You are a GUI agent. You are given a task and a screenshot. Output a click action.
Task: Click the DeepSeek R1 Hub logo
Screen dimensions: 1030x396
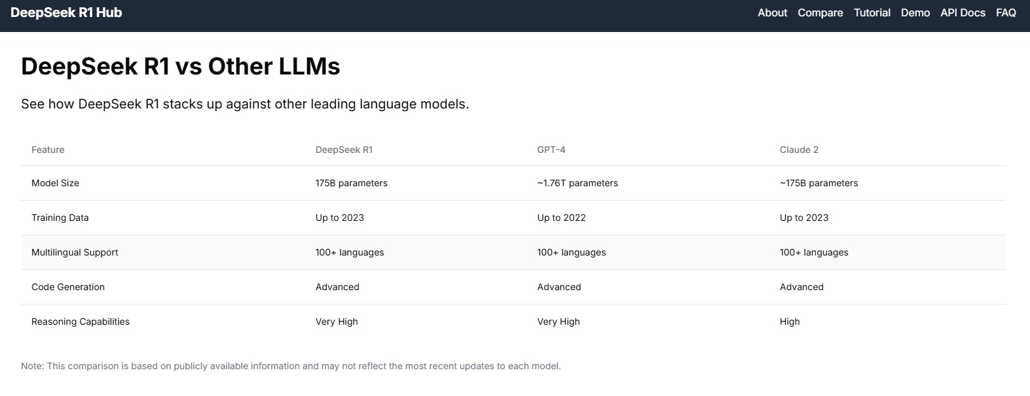(x=66, y=12)
